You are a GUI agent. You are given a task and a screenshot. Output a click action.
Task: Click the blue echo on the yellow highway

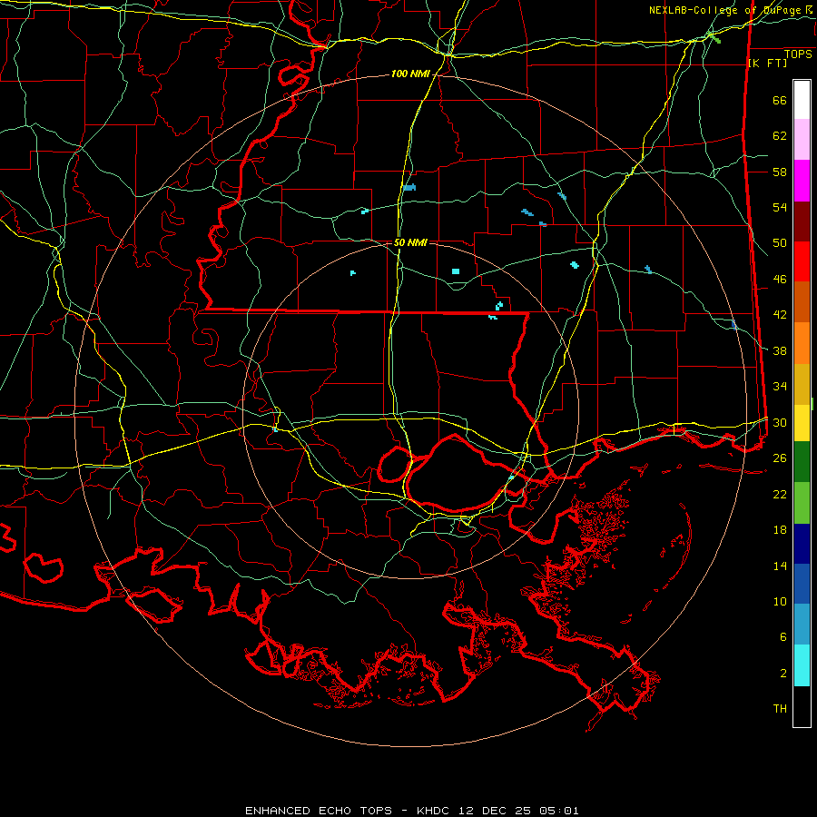click(x=409, y=187)
